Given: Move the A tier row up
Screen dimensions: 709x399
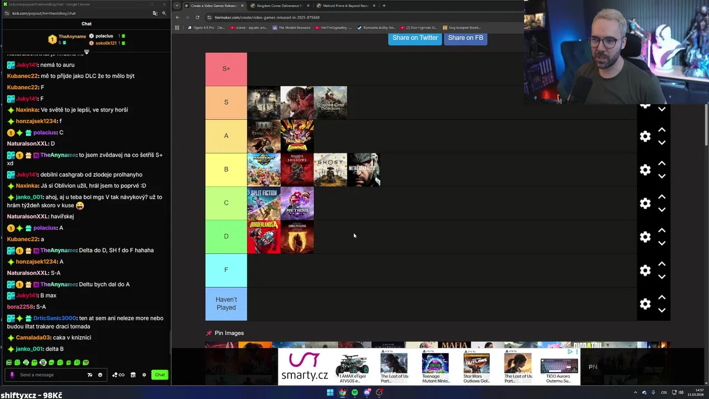Looking at the screenshot, I should (661, 130).
